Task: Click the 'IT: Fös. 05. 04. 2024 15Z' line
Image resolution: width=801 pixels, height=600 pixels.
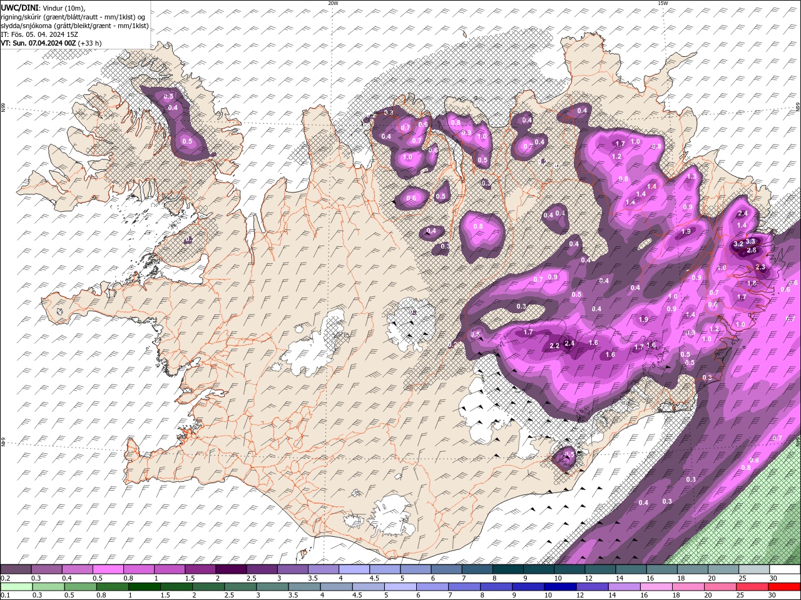Action: point(39,34)
